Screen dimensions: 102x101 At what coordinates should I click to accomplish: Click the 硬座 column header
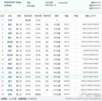pyautogui.click(x=67, y=16)
